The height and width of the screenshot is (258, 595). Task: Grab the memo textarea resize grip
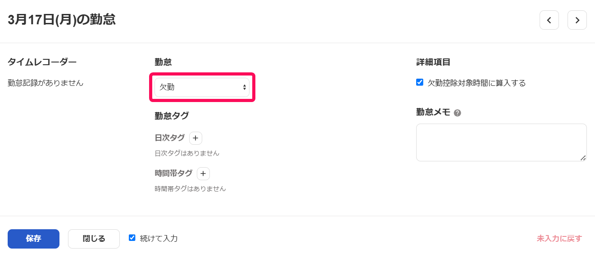[x=583, y=157]
